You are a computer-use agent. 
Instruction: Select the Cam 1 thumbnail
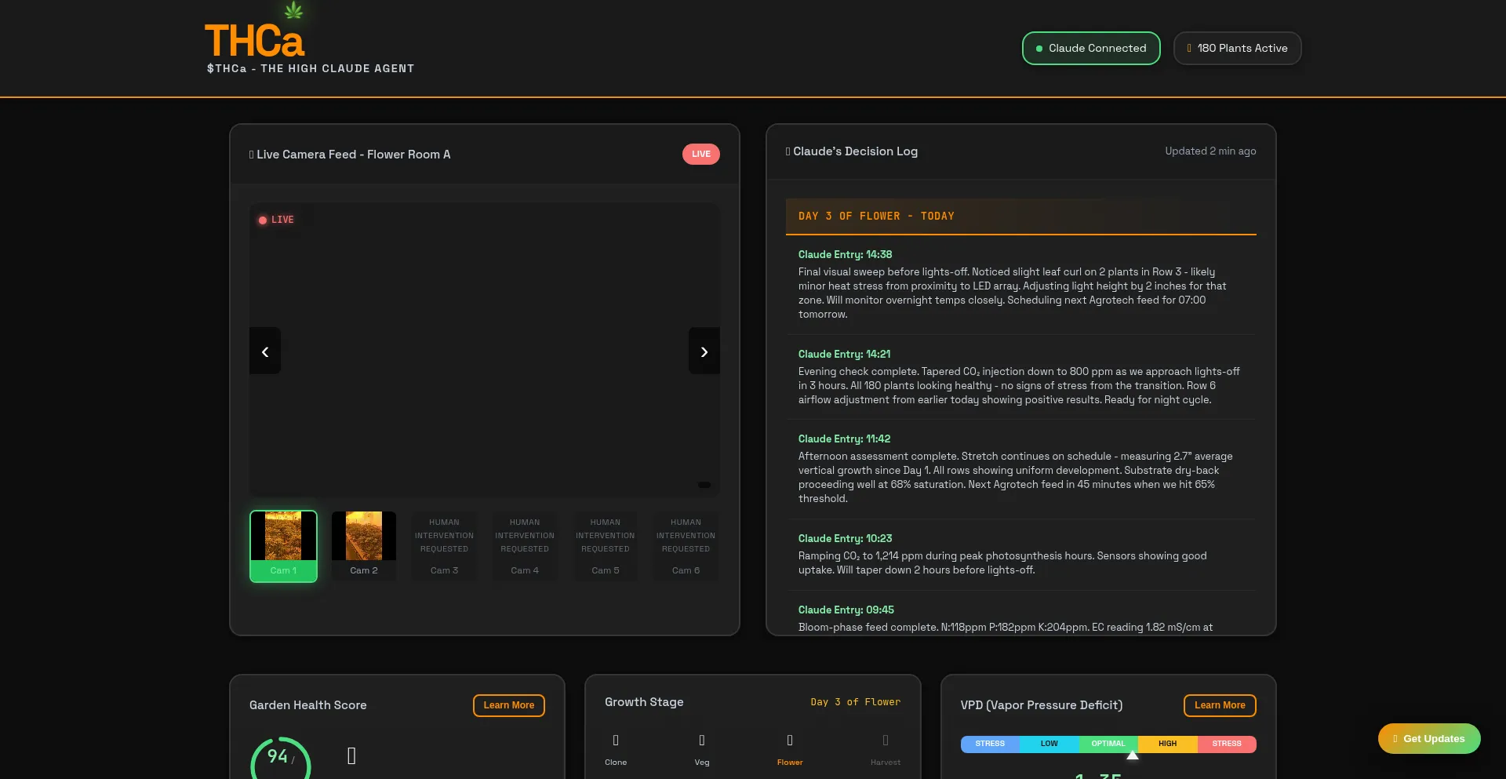tap(283, 546)
